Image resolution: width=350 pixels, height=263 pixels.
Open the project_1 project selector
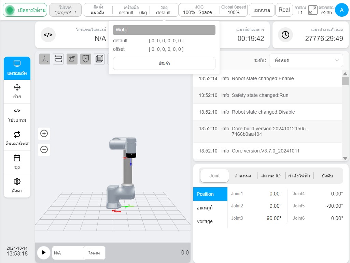coord(66,10)
